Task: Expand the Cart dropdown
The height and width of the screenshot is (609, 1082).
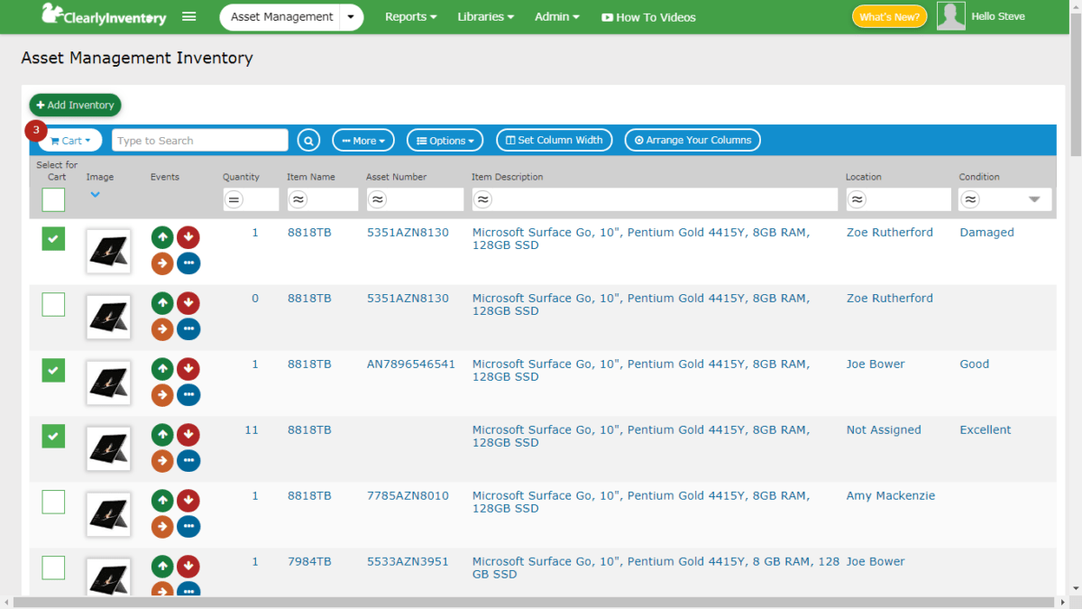Action: click(70, 141)
